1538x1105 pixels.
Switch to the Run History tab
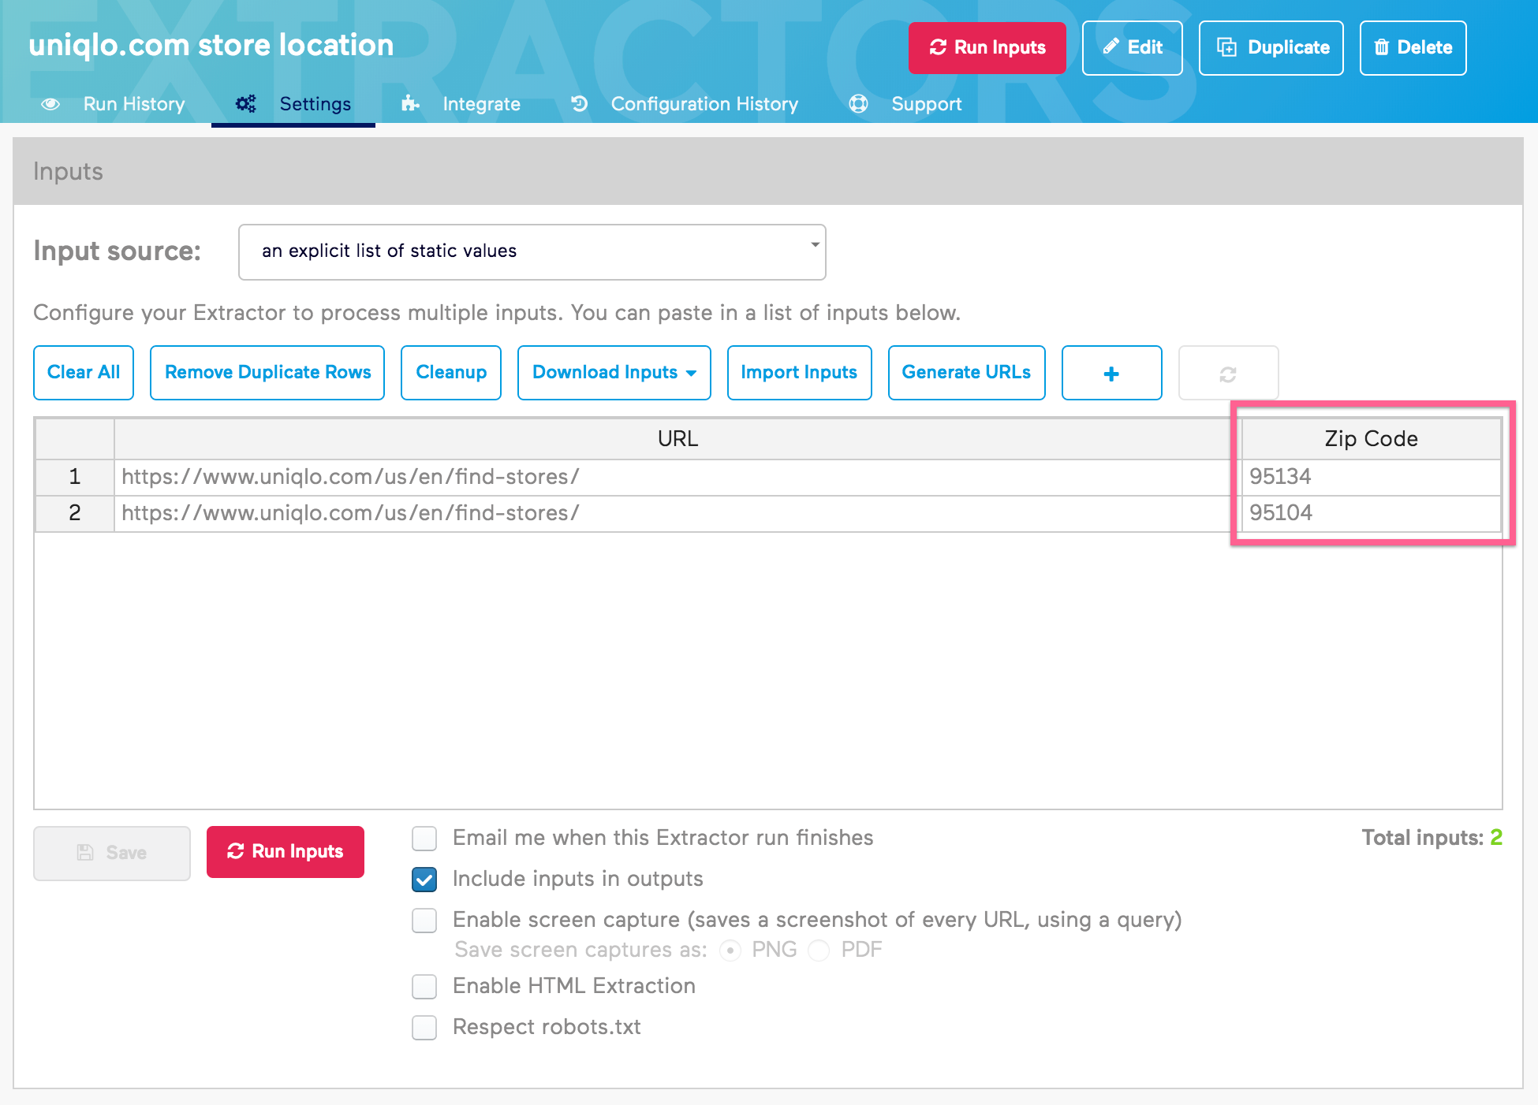pos(133,103)
